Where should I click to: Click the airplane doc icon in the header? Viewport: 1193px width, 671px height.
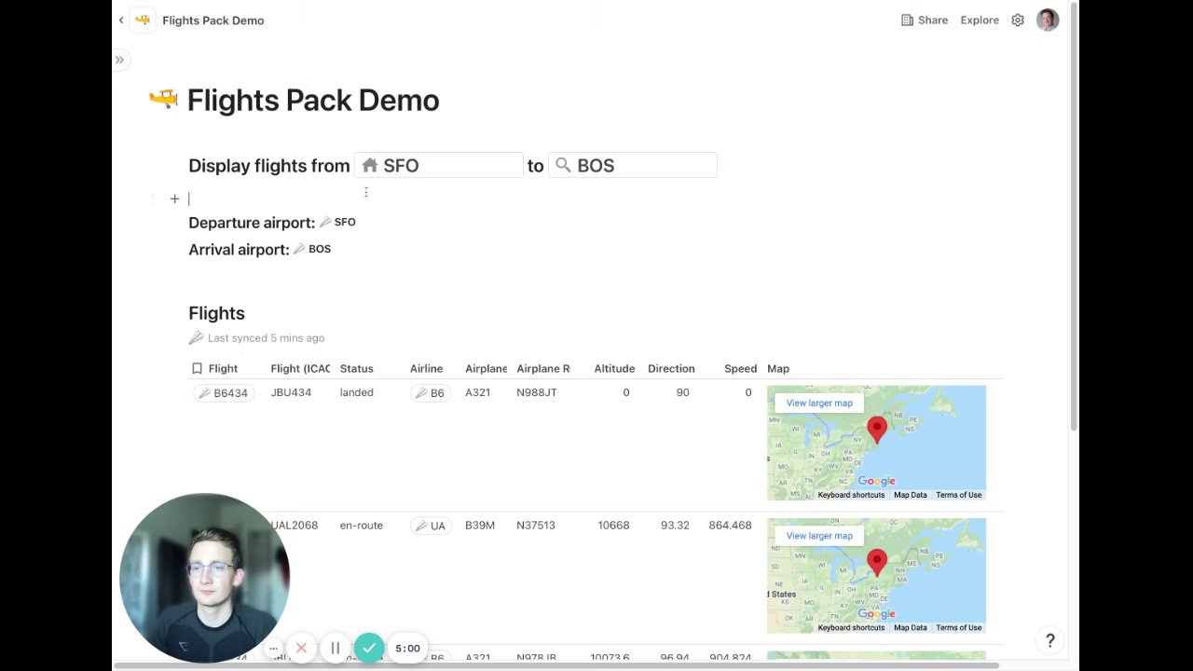tap(143, 20)
